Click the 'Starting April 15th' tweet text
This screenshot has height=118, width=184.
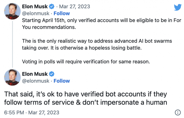[x=102, y=24]
